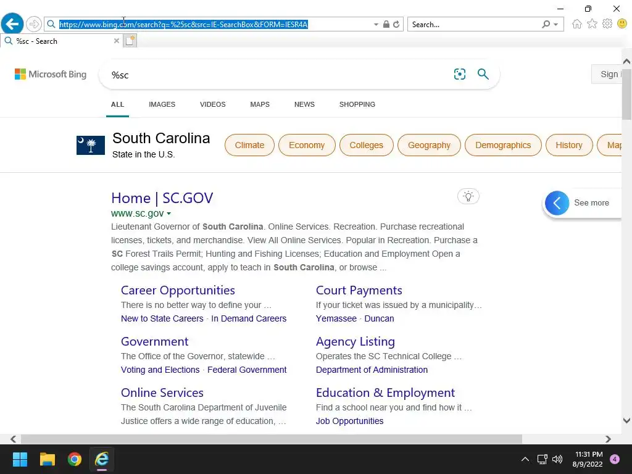Switch to the NEWS tab
632x474 pixels.
[304, 104]
